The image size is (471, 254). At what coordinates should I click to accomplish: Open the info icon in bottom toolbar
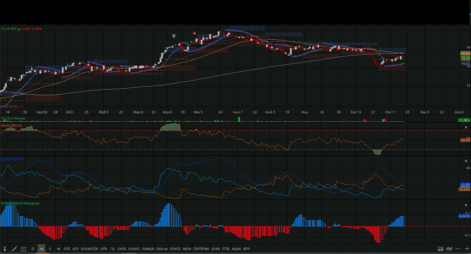[5, 249]
